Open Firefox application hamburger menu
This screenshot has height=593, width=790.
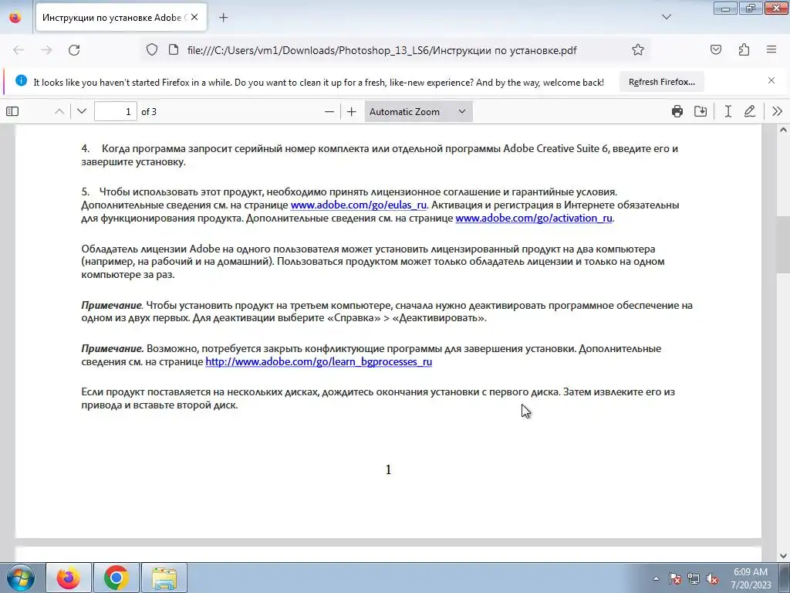[771, 50]
